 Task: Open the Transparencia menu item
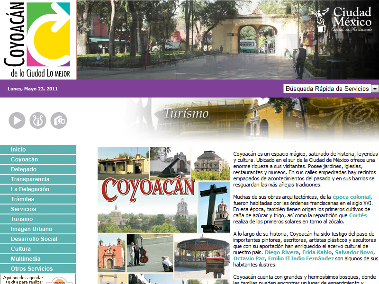[30, 179]
